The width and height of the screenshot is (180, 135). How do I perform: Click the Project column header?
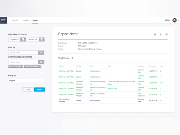[x=61, y=66]
